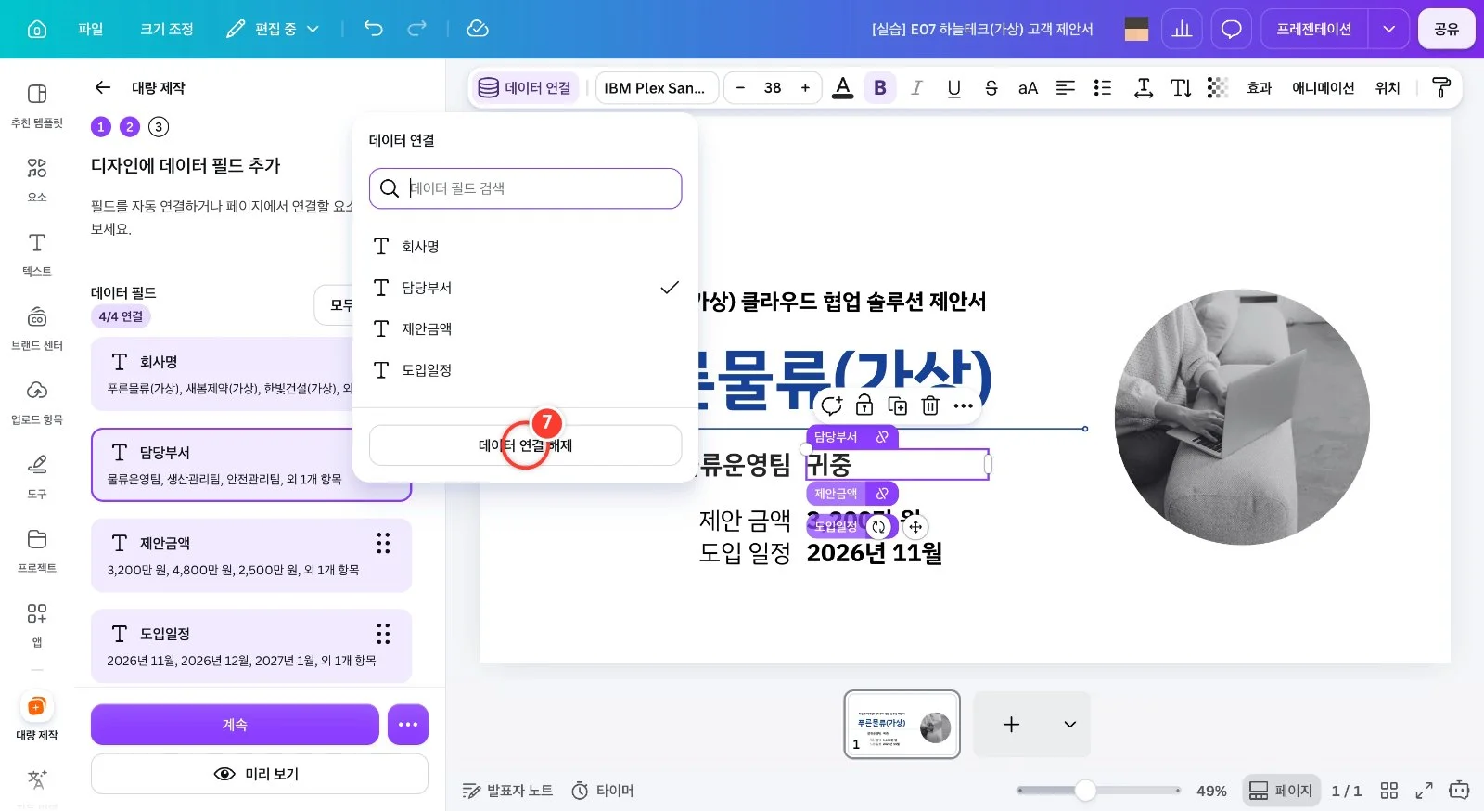Redo the last action
This screenshot has height=811, width=1484.
pyautogui.click(x=417, y=29)
